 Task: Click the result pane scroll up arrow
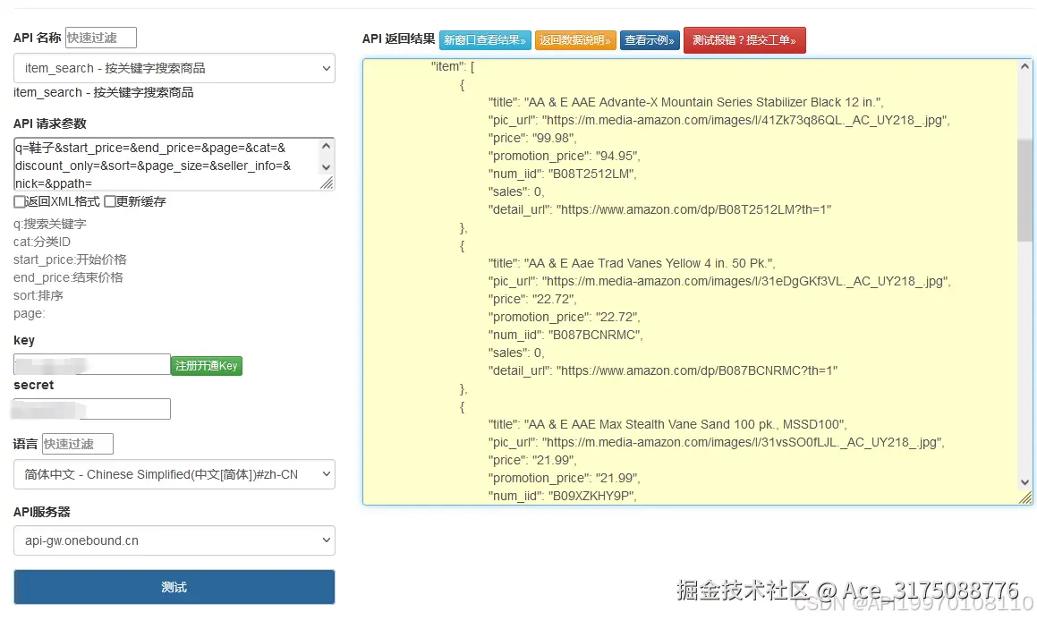pyautogui.click(x=1024, y=66)
